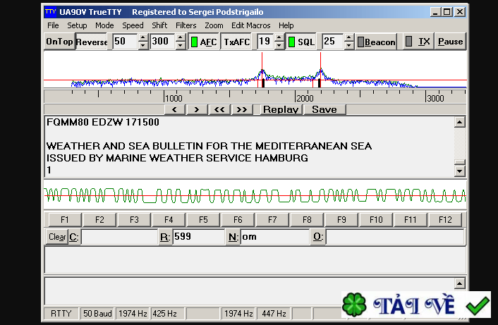Click the single right arrow navigation button
Image resolution: width=498 pixels, height=325 pixels.
pyautogui.click(x=197, y=109)
